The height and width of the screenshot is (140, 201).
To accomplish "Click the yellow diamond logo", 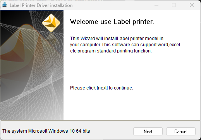I will pyautogui.click(x=51, y=23).
